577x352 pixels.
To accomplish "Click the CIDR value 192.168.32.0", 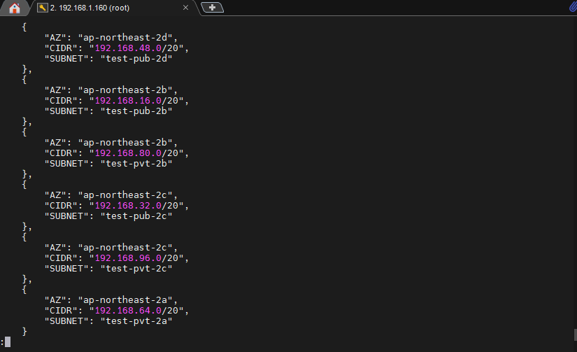I will click(x=128, y=206).
